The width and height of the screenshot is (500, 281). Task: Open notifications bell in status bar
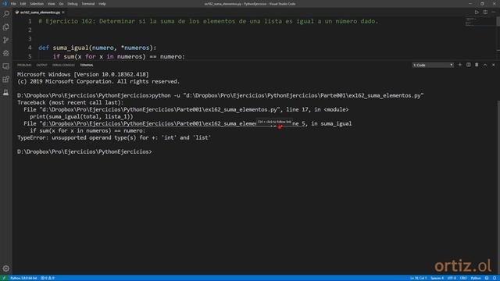pyautogui.click(x=495, y=278)
